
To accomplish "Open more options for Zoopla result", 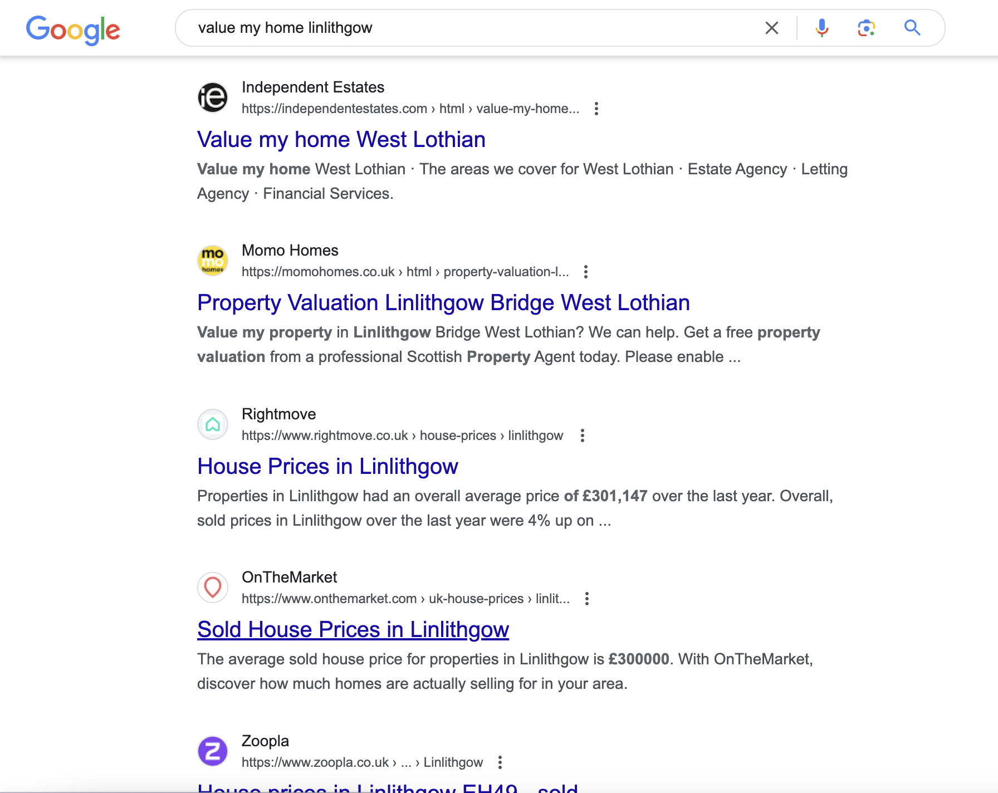I will coord(500,762).
